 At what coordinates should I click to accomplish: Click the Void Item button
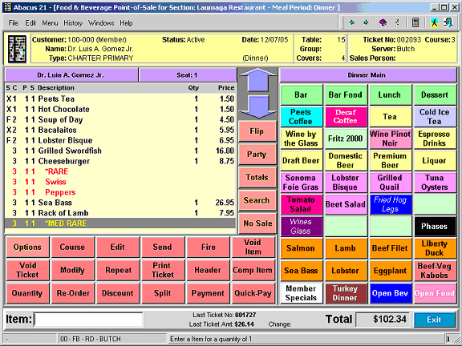tap(253, 247)
